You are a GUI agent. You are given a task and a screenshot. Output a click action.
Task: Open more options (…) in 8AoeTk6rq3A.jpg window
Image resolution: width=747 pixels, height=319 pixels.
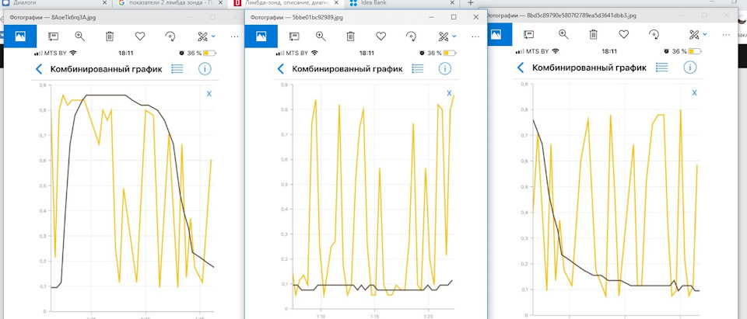click(x=235, y=36)
